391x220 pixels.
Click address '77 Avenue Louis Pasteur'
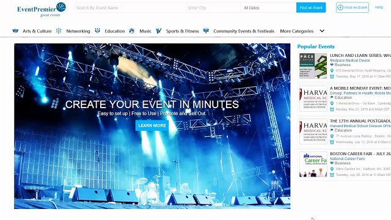pyautogui.click(x=363, y=136)
